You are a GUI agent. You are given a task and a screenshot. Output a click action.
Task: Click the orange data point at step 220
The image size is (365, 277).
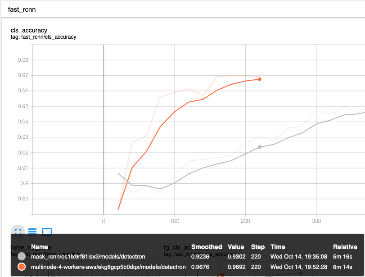[260, 79]
